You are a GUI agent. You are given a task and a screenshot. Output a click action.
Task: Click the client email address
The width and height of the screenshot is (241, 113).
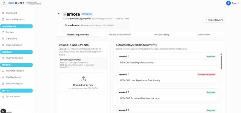coord(102,19)
